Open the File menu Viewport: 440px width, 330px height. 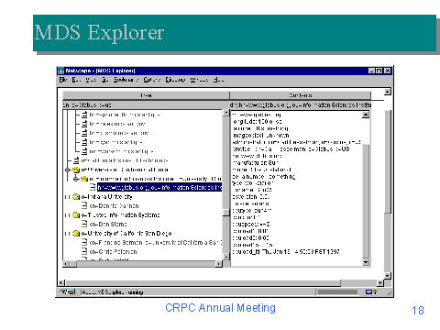point(63,80)
